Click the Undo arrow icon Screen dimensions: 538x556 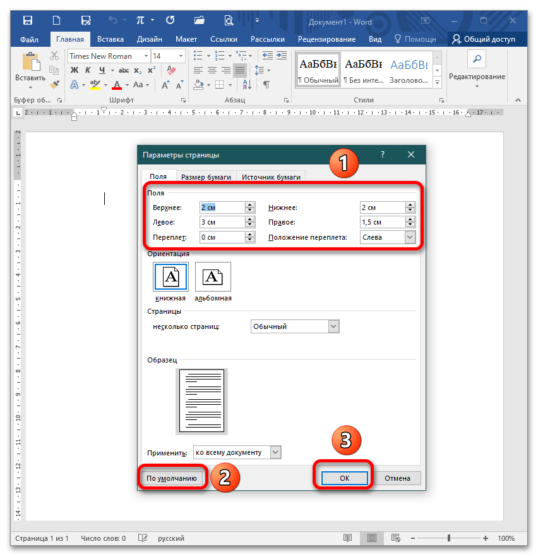pyautogui.click(x=113, y=20)
